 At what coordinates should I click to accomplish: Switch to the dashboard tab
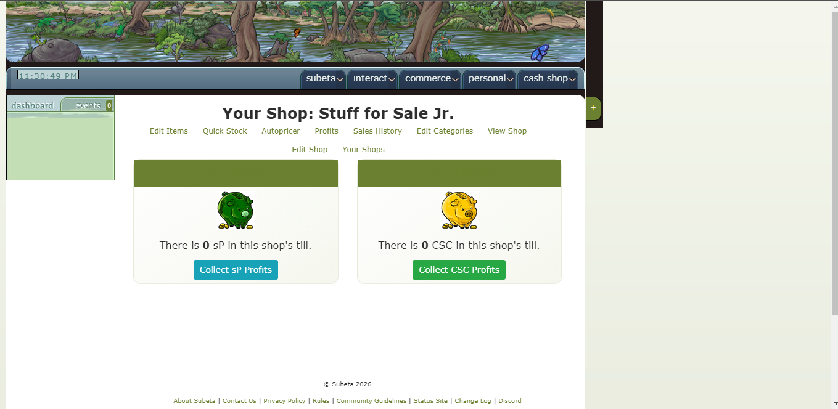coord(33,105)
